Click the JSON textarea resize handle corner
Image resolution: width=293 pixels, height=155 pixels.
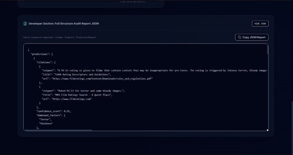coord(268,130)
